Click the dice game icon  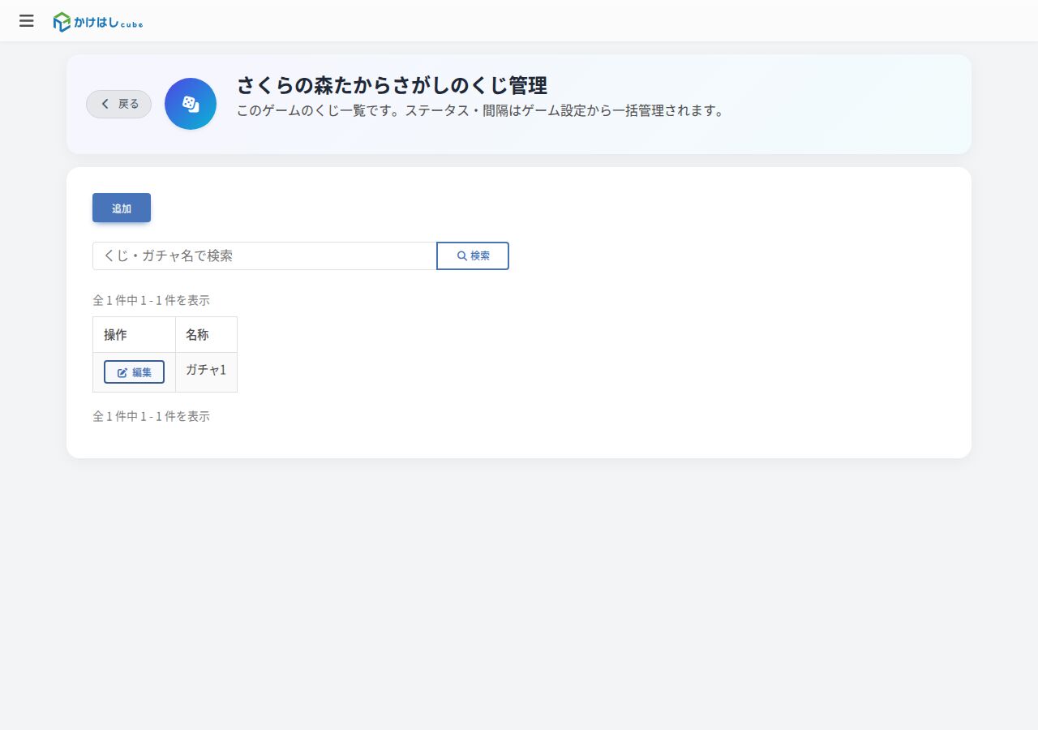coord(191,104)
